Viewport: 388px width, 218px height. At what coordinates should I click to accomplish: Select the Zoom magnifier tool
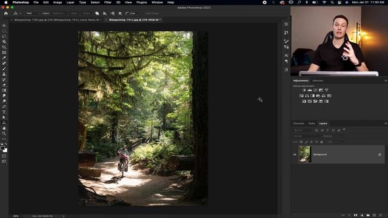[x=4, y=134]
